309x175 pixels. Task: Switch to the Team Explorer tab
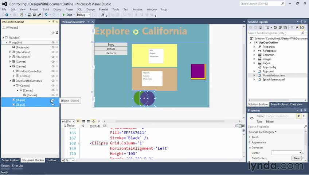279,104
